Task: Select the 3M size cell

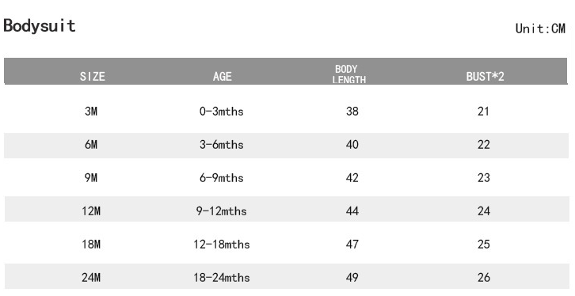Action: [91, 111]
